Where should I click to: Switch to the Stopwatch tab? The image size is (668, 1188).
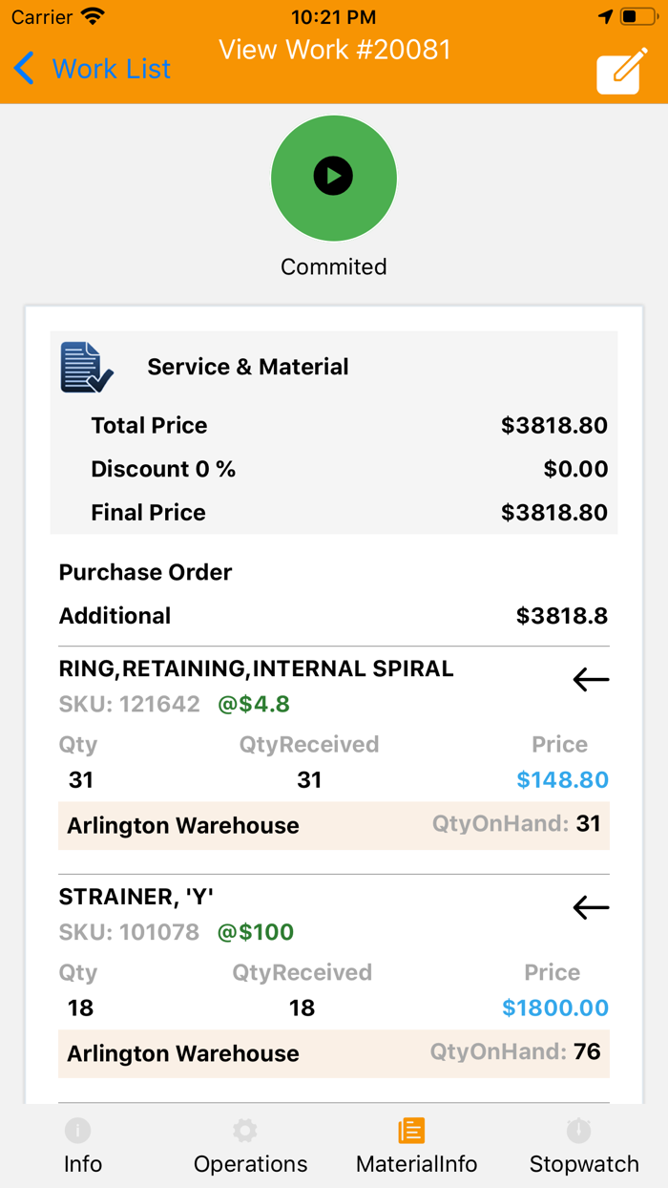pos(584,1144)
